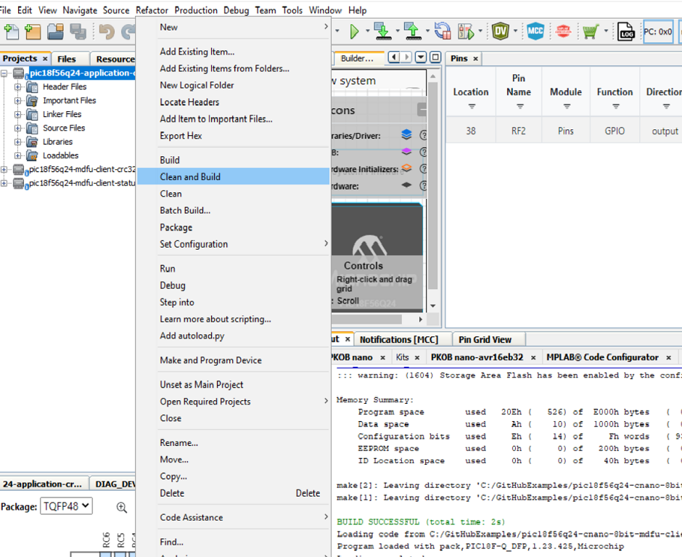The height and width of the screenshot is (557, 682).
Task: Click the New File toolbar icon
Action: 12,31
